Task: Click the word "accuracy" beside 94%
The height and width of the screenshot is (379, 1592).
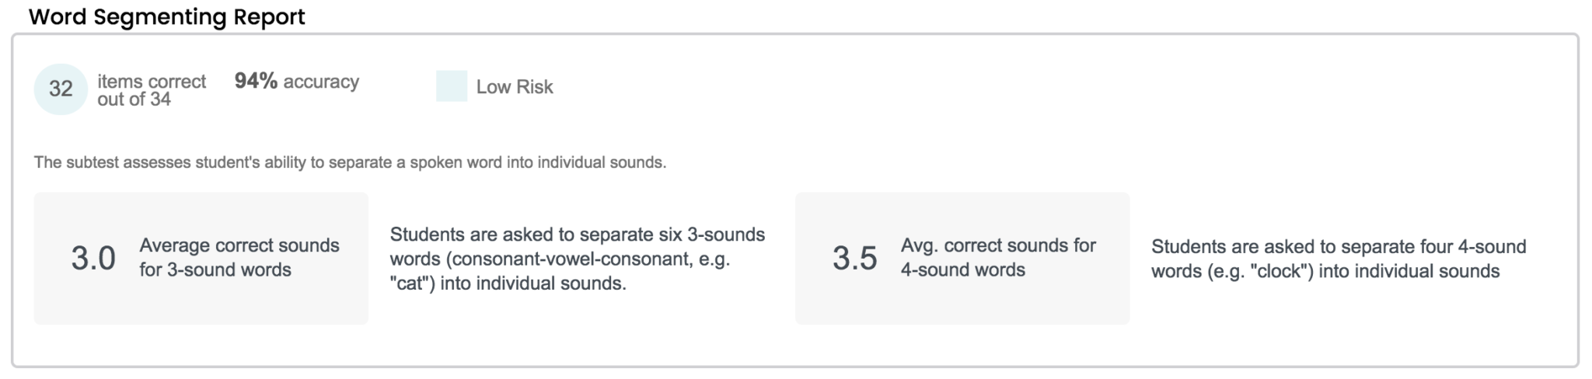Action: [x=321, y=82]
